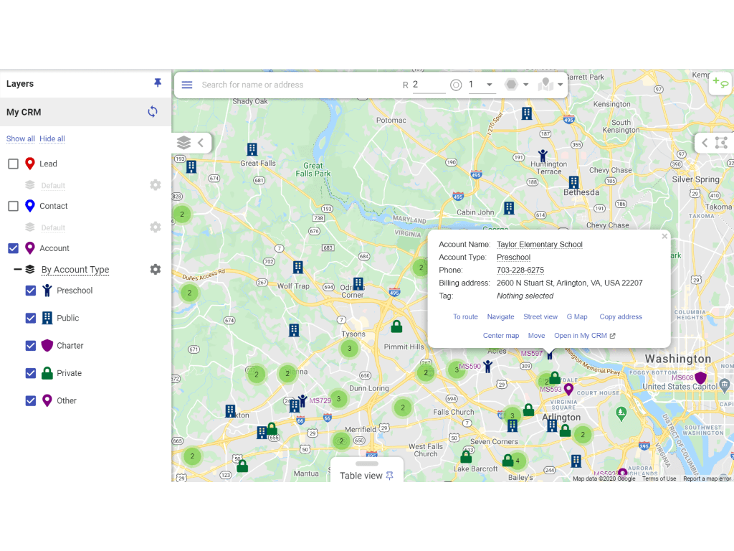Select Street view in the Taylor Elementary popup

click(540, 316)
